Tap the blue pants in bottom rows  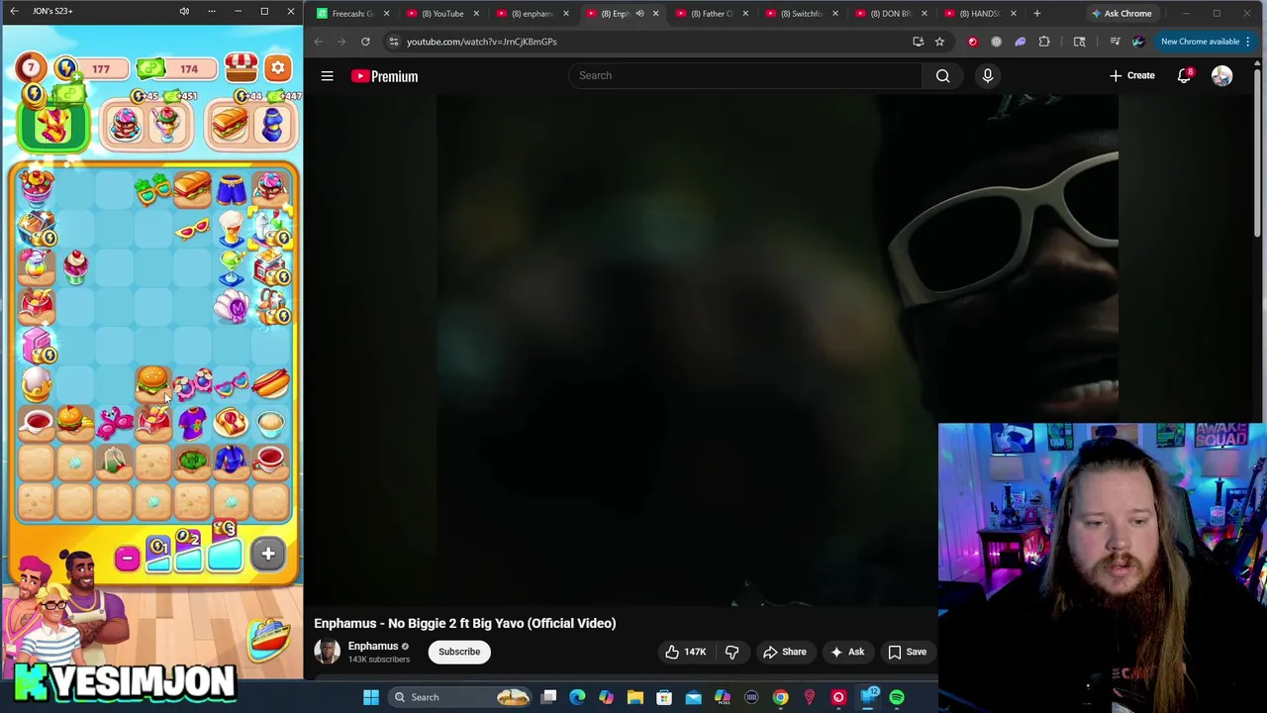pyautogui.click(x=231, y=460)
